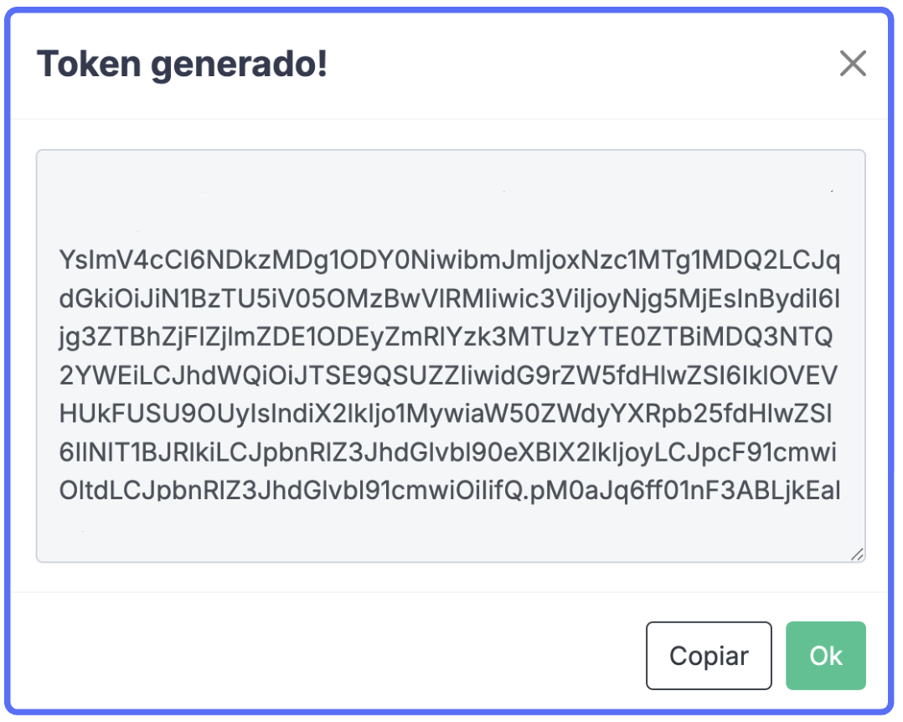Image resolution: width=903 pixels, height=722 pixels.
Task: Click the token line starting with 'OltdLCJpbnRl'
Action: click(449, 491)
